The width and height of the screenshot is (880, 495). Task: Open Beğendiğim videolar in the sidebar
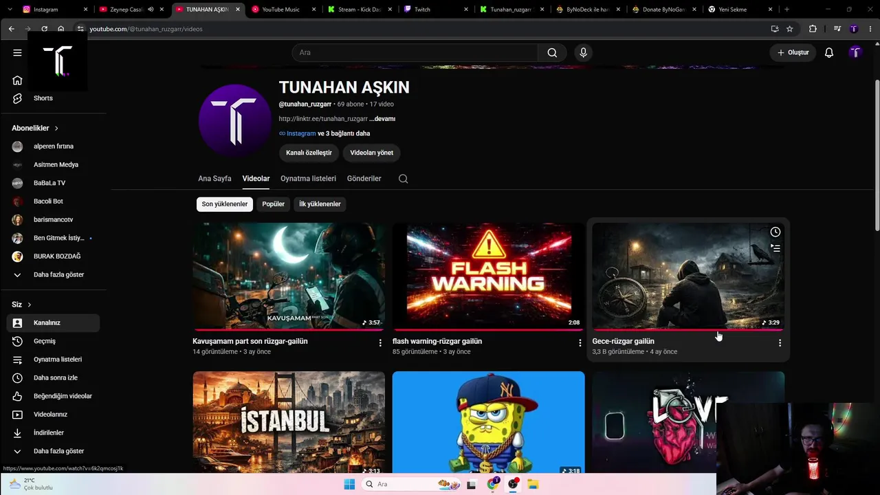[x=52, y=396]
